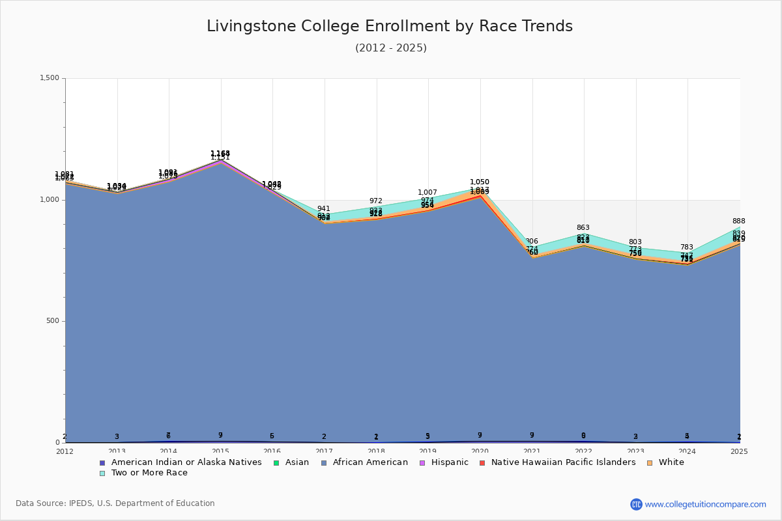
Task: Click the 941 data label for 2017
Action: (324, 209)
